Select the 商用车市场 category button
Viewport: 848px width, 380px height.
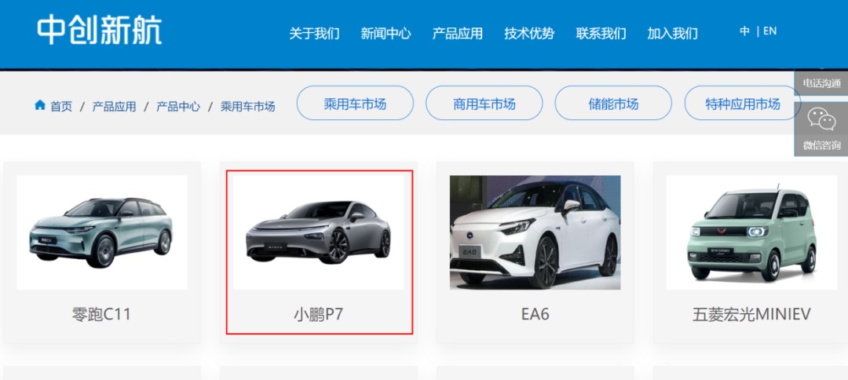coord(484,103)
